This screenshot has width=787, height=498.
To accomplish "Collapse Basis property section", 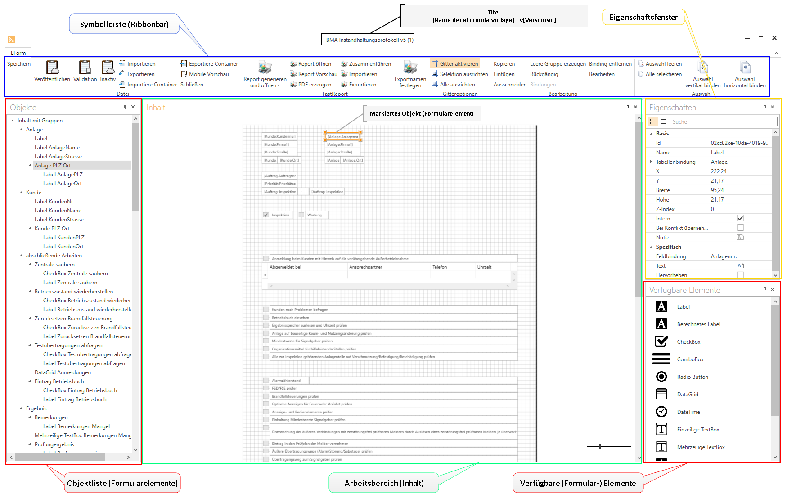I will coord(651,134).
